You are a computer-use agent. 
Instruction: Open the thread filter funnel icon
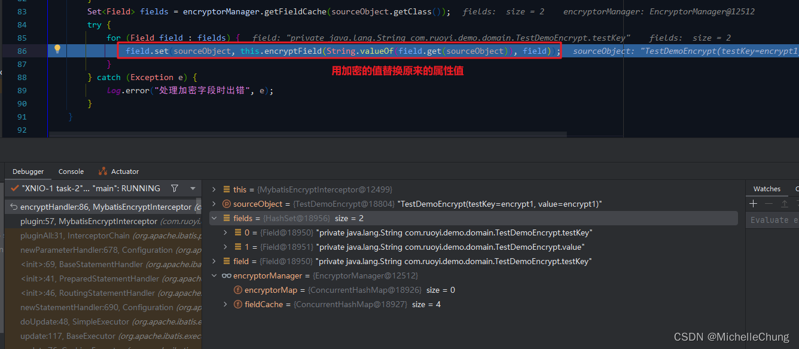pyautogui.click(x=175, y=188)
